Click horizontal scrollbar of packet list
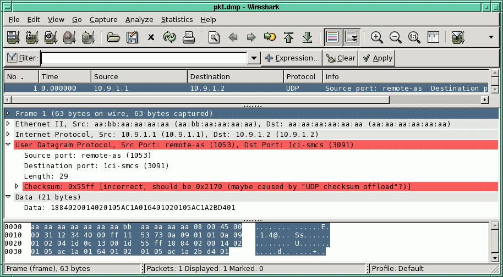 point(200,100)
